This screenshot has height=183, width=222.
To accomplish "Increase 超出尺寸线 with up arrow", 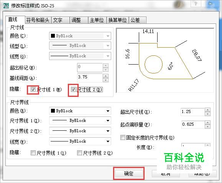I will (207, 110).
